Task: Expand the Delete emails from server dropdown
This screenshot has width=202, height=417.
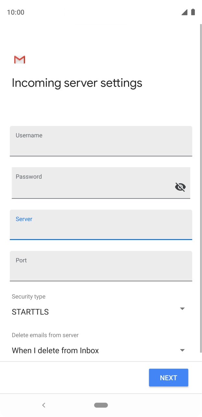Action: pos(182,350)
